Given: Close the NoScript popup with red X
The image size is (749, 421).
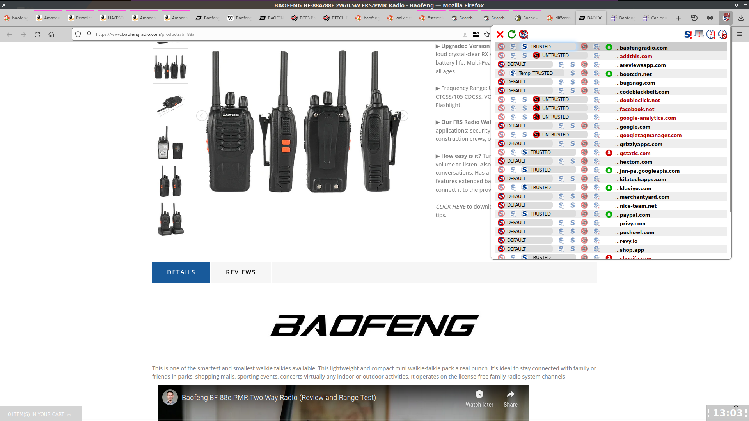Looking at the screenshot, I should coord(500,34).
